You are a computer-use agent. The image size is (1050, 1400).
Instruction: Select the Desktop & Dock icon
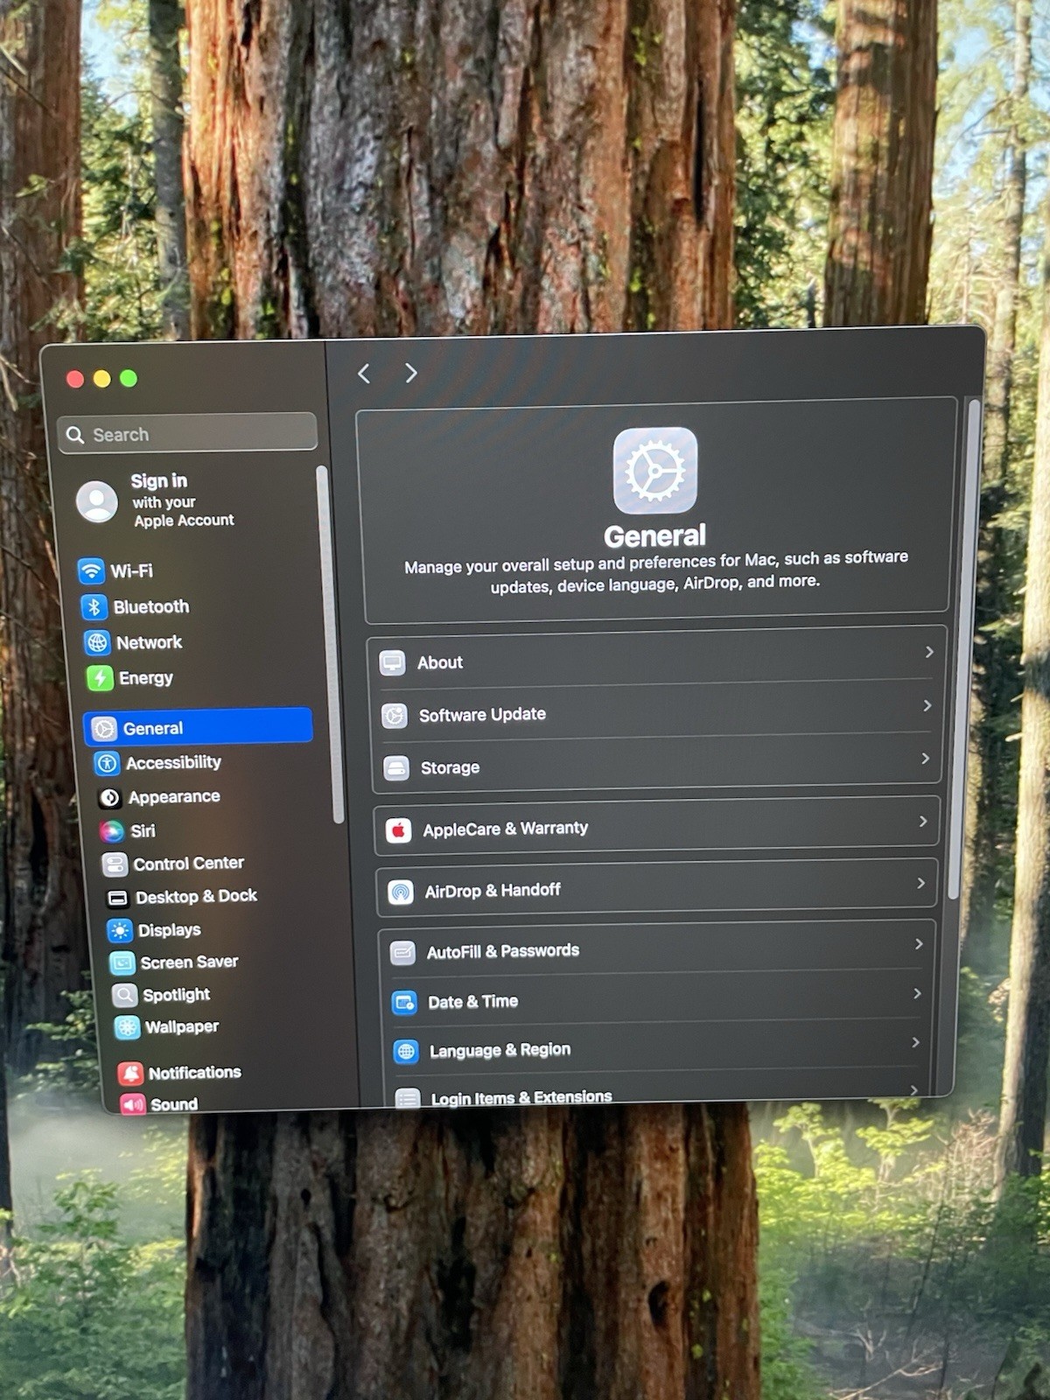[x=117, y=898]
